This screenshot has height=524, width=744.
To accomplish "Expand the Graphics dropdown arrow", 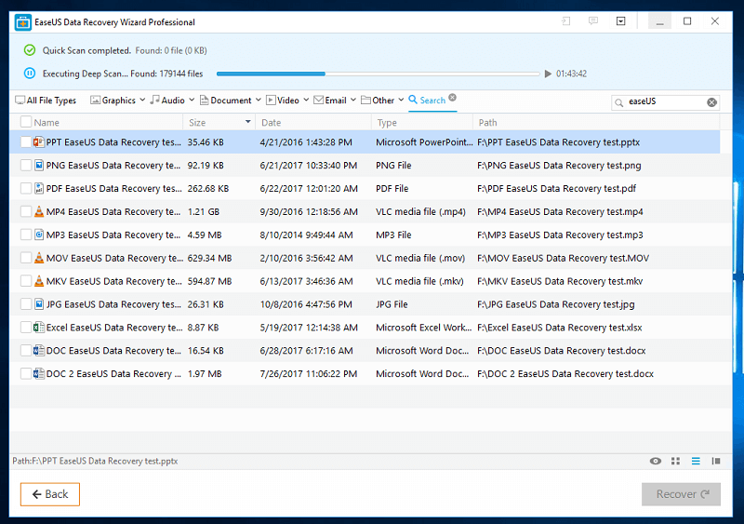I will click(142, 100).
